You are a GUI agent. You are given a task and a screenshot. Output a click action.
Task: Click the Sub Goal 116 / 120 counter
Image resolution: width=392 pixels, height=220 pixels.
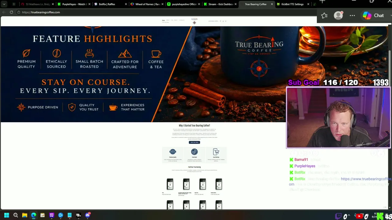(x=323, y=82)
